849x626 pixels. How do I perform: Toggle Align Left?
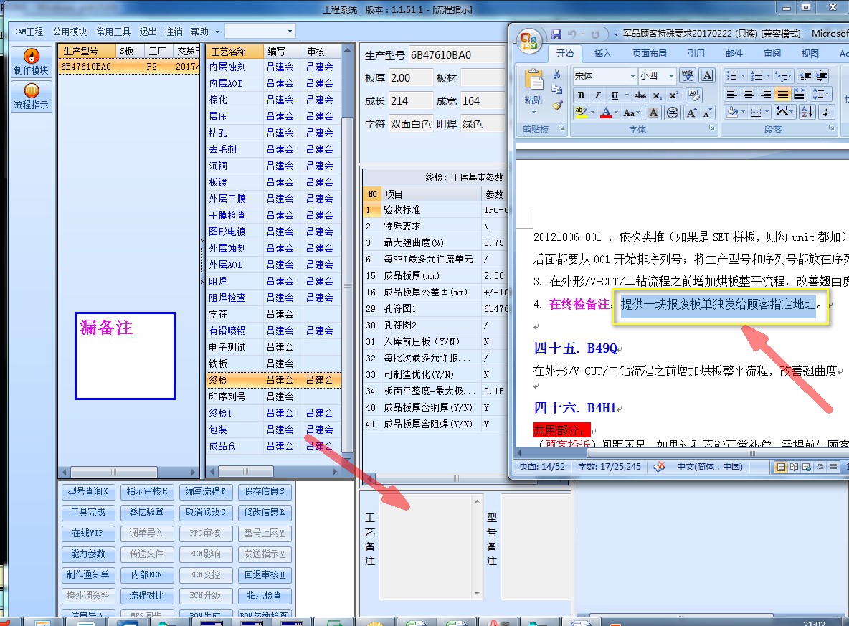pyautogui.click(x=731, y=94)
